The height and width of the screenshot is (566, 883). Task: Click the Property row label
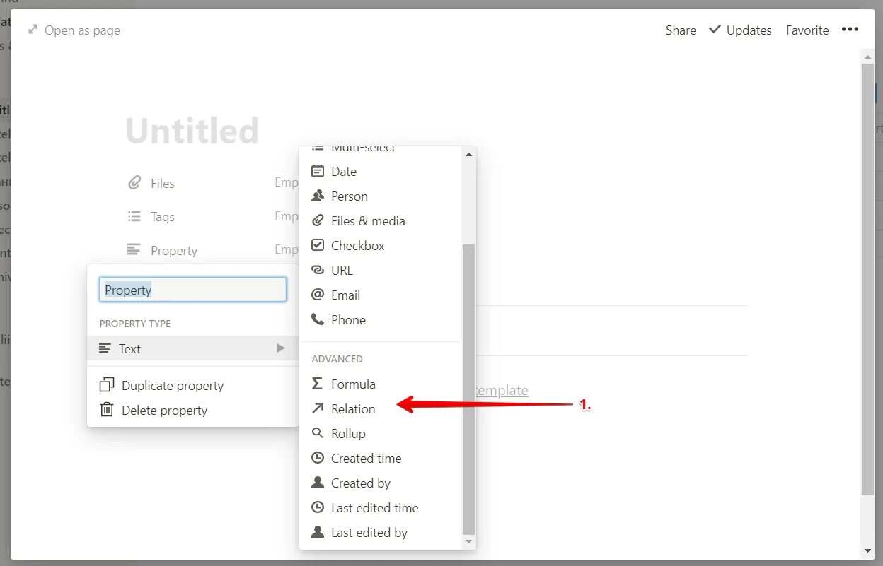173,250
